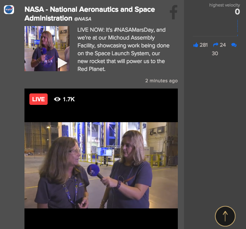
Task: Click the @NASA handle
Action: coord(83,19)
